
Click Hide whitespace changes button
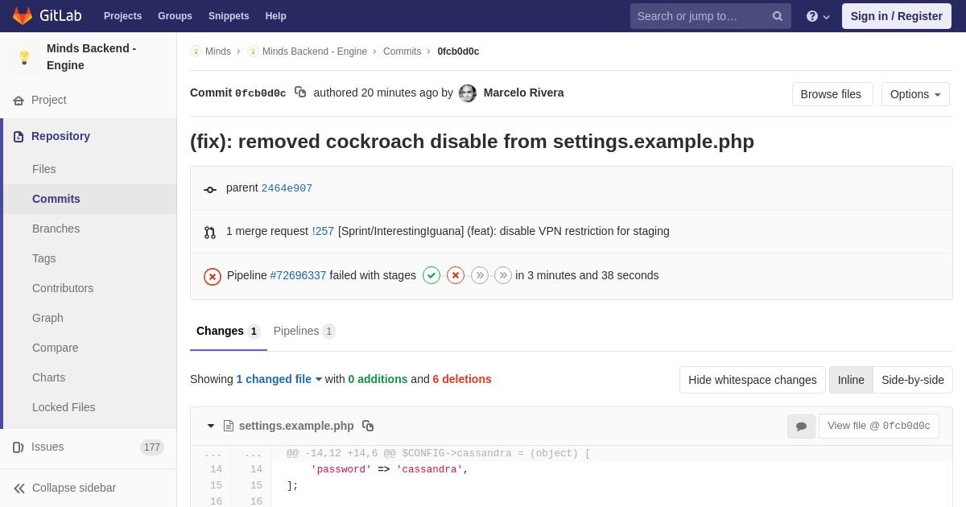753,380
